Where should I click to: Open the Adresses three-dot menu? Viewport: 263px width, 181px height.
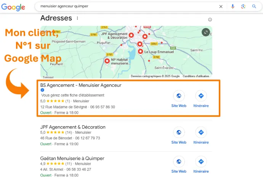click(x=77, y=18)
